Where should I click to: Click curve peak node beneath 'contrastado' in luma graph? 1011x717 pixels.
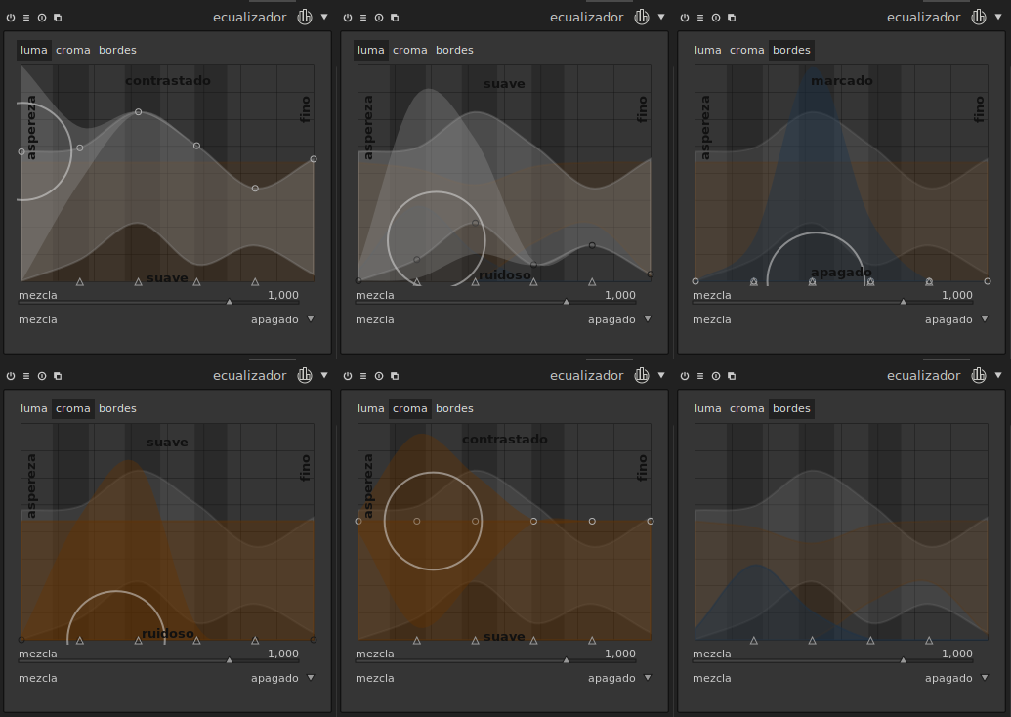tap(138, 112)
